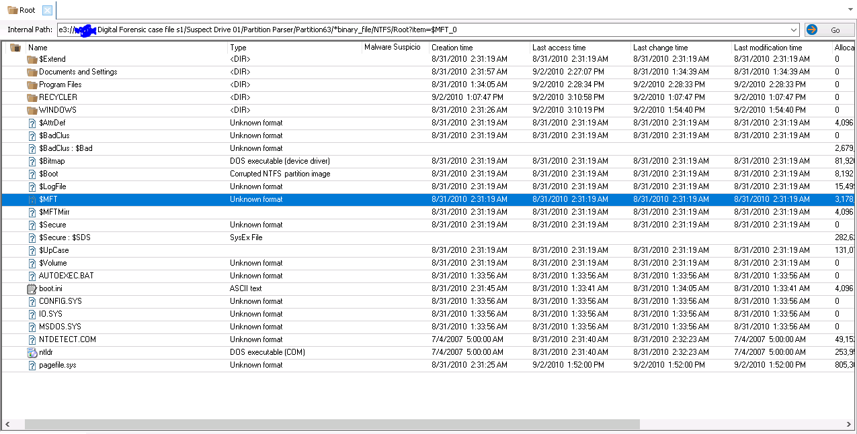This screenshot has width=857, height=434.
Task: Click the Root tab folder icon
Action: (12, 10)
